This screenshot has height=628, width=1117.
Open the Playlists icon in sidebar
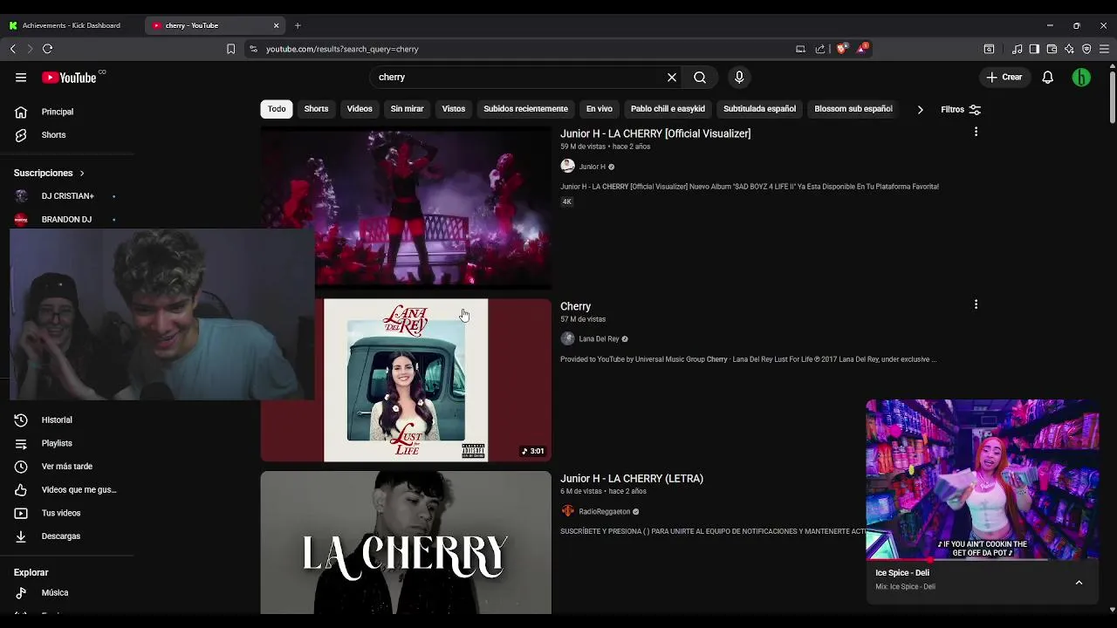(x=21, y=444)
